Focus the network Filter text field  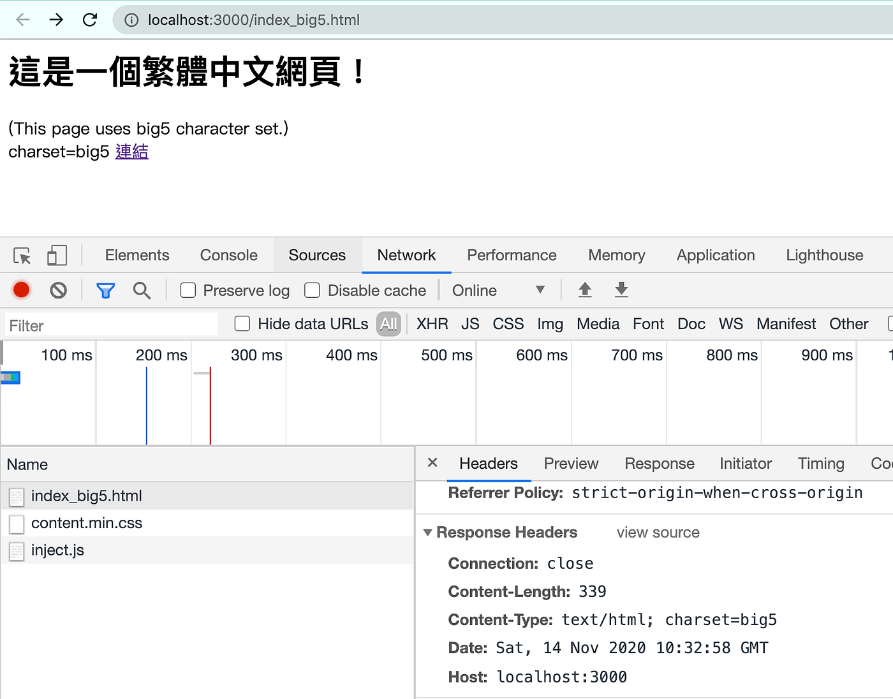tap(111, 325)
